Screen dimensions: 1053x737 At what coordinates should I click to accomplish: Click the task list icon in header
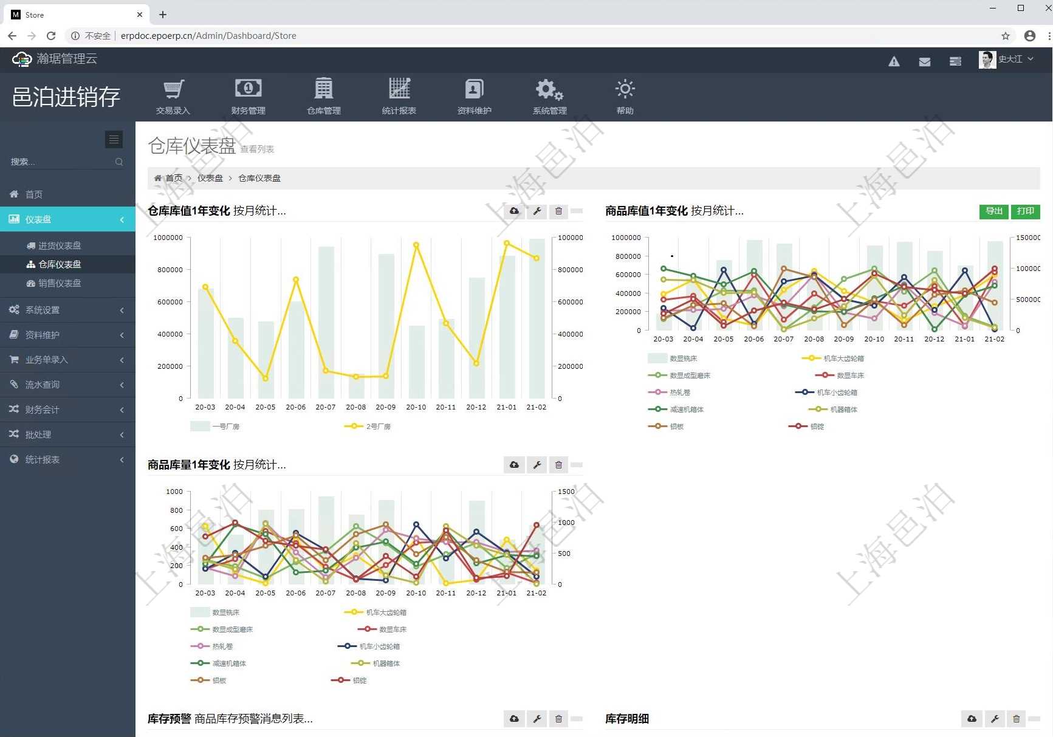955,61
